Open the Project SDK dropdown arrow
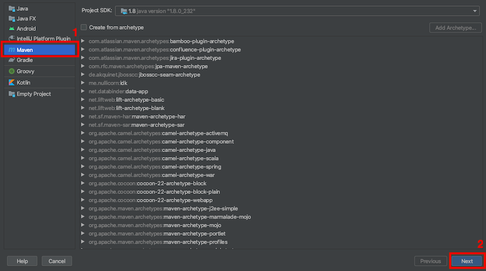486x271 pixels. 474,11
